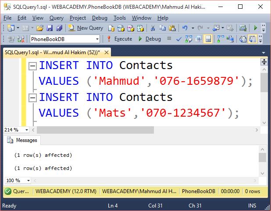Open the Window menu
The height and width of the screenshot is (211, 271).
pyautogui.click(x=142, y=18)
